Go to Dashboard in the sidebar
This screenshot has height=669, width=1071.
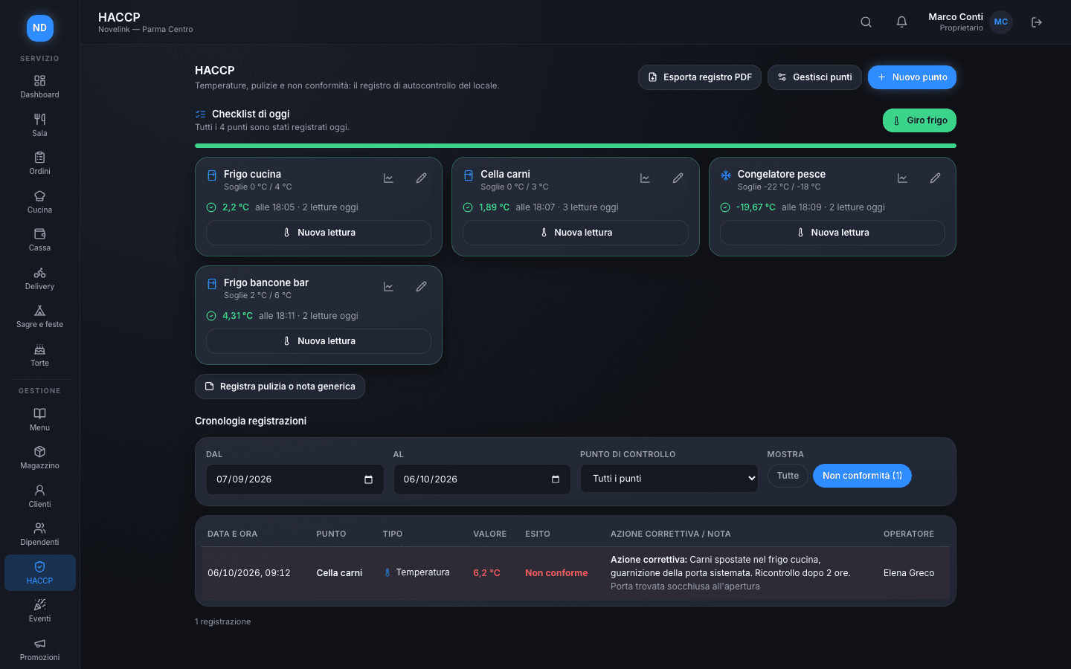pyautogui.click(x=40, y=87)
